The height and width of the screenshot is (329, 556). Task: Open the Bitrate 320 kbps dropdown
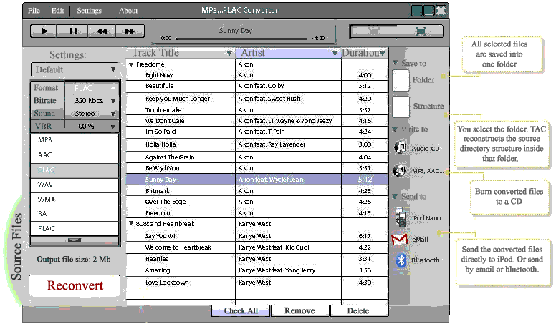91,101
